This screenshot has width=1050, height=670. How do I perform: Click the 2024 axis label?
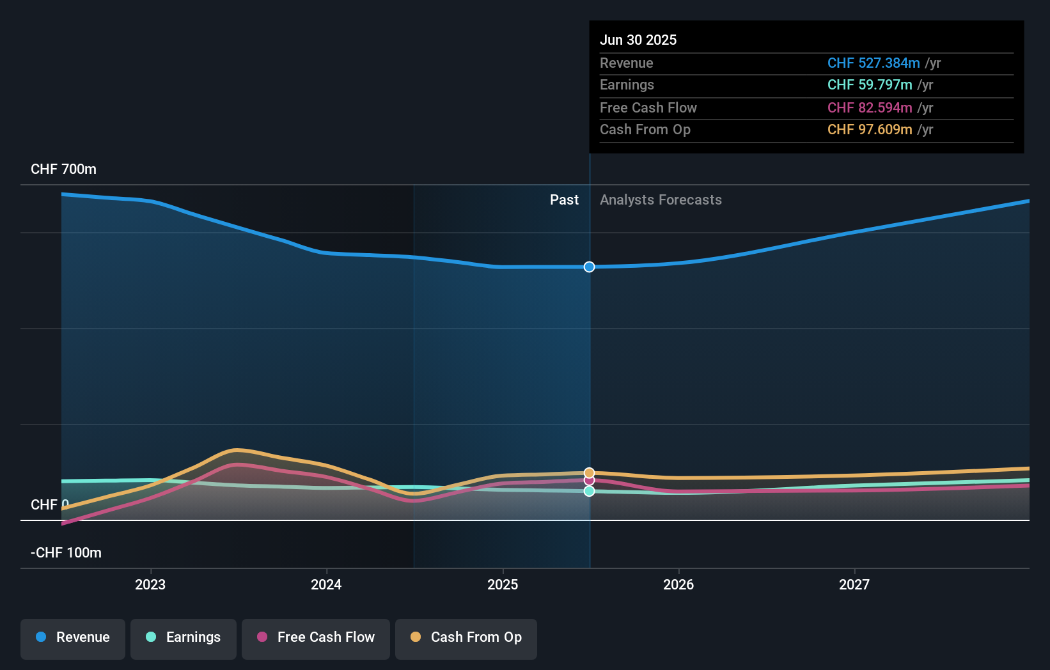(x=326, y=584)
